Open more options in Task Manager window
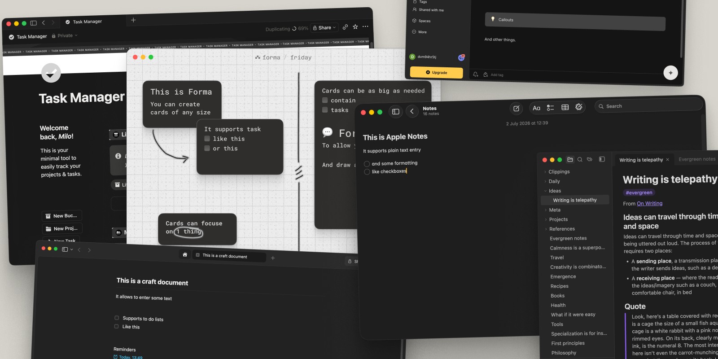The height and width of the screenshot is (359, 718). click(366, 26)
